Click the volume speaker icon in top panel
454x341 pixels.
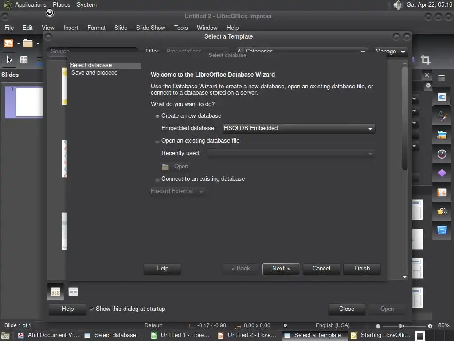398,5
